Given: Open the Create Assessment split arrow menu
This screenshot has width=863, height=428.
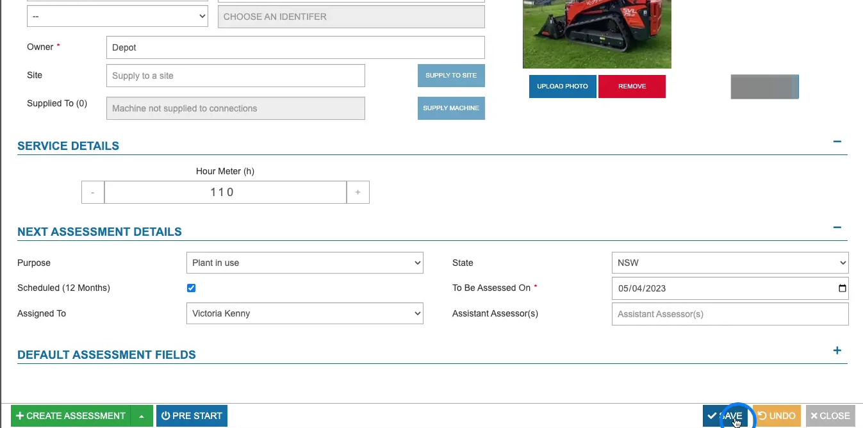Looking at the screenshot, I should pos(142,416).
